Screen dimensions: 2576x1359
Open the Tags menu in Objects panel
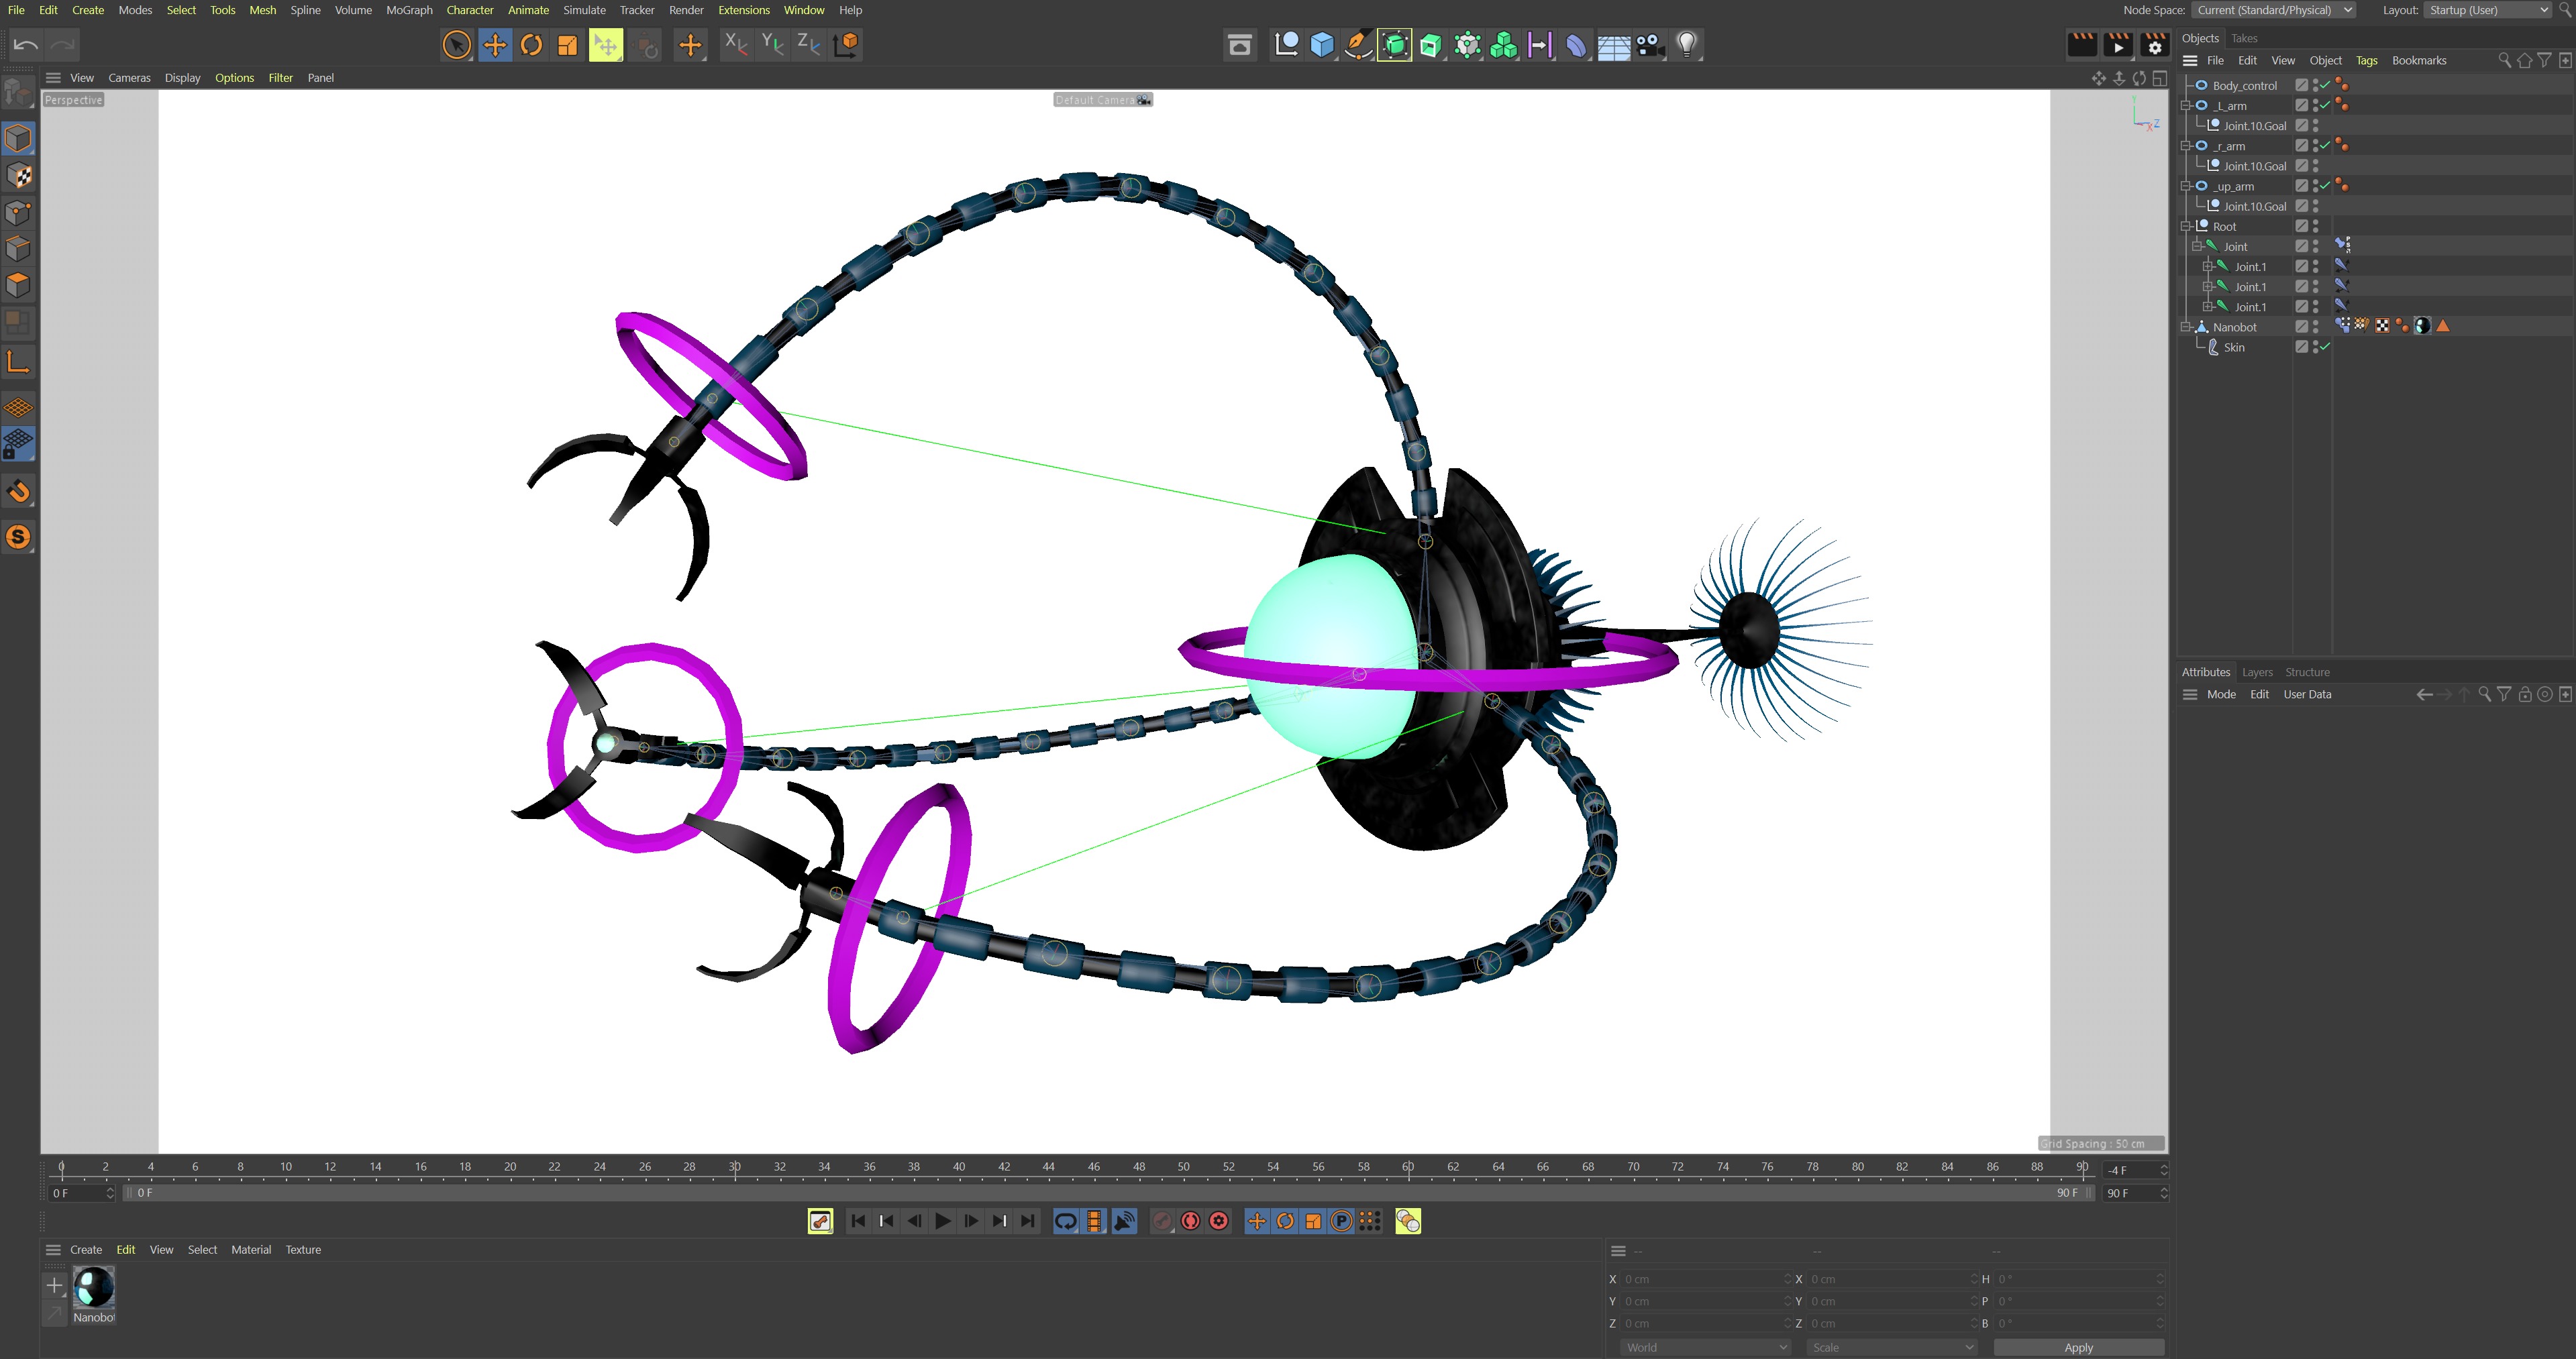pyautogui.click(x=2366, y=60)
